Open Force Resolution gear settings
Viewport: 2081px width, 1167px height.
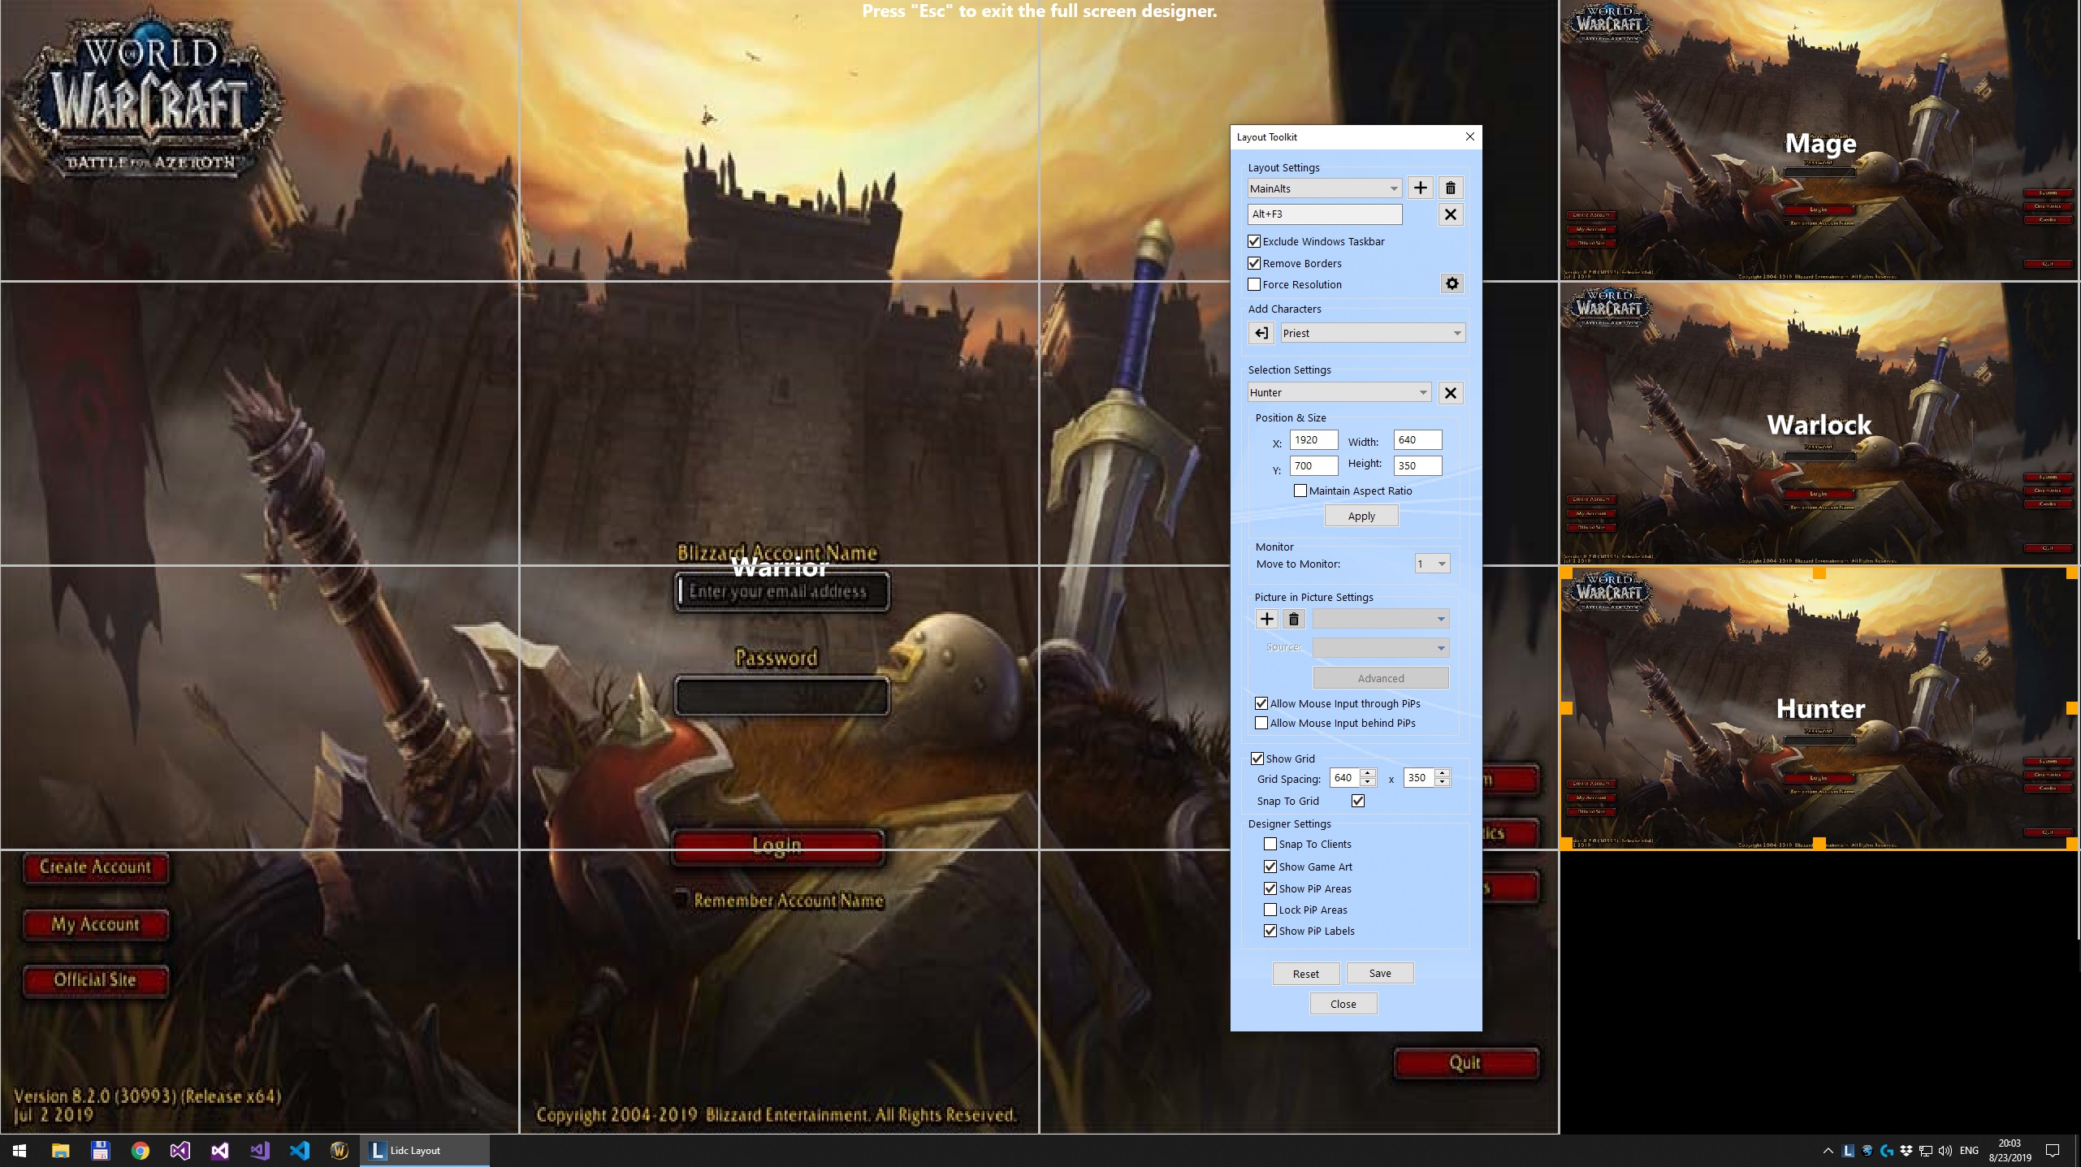pos(1452,284)
